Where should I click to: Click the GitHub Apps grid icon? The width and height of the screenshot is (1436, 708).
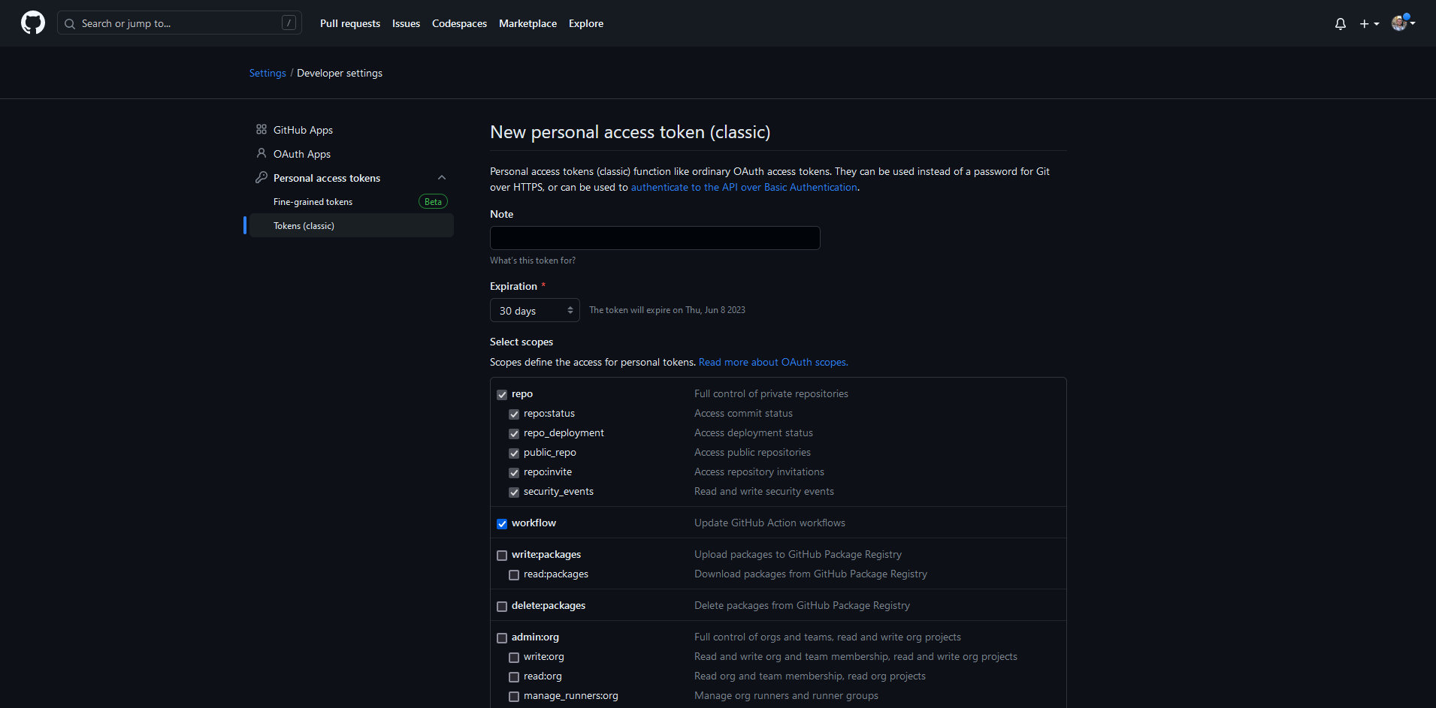pyautogui.click(x=262, y=130)
